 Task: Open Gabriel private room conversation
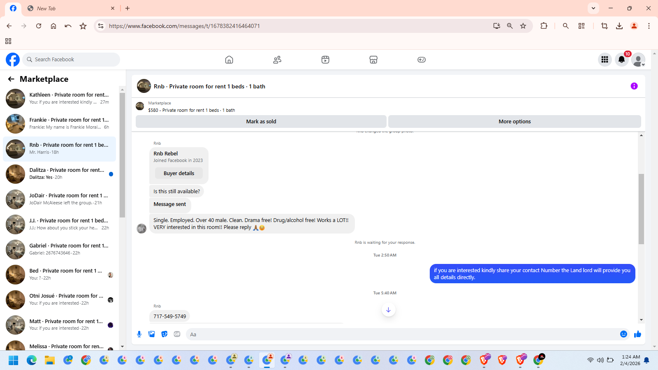pyautogui.click(x=60, y=250)
